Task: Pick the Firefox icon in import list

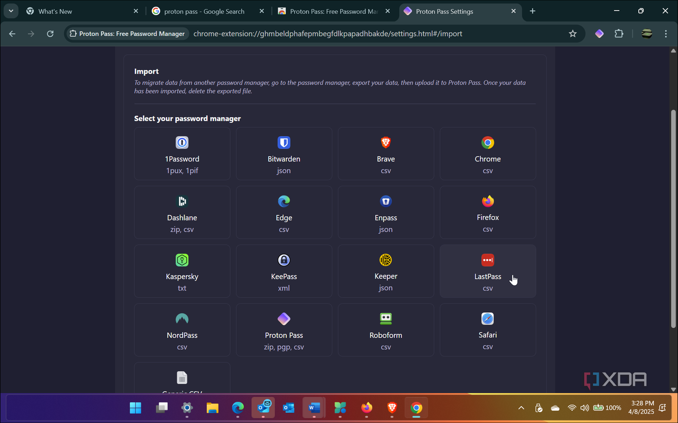Action: point(488,201)
